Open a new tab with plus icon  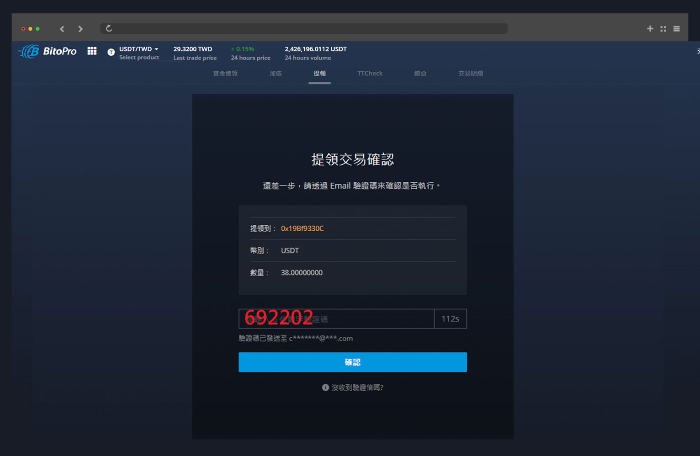pos(650,29)
